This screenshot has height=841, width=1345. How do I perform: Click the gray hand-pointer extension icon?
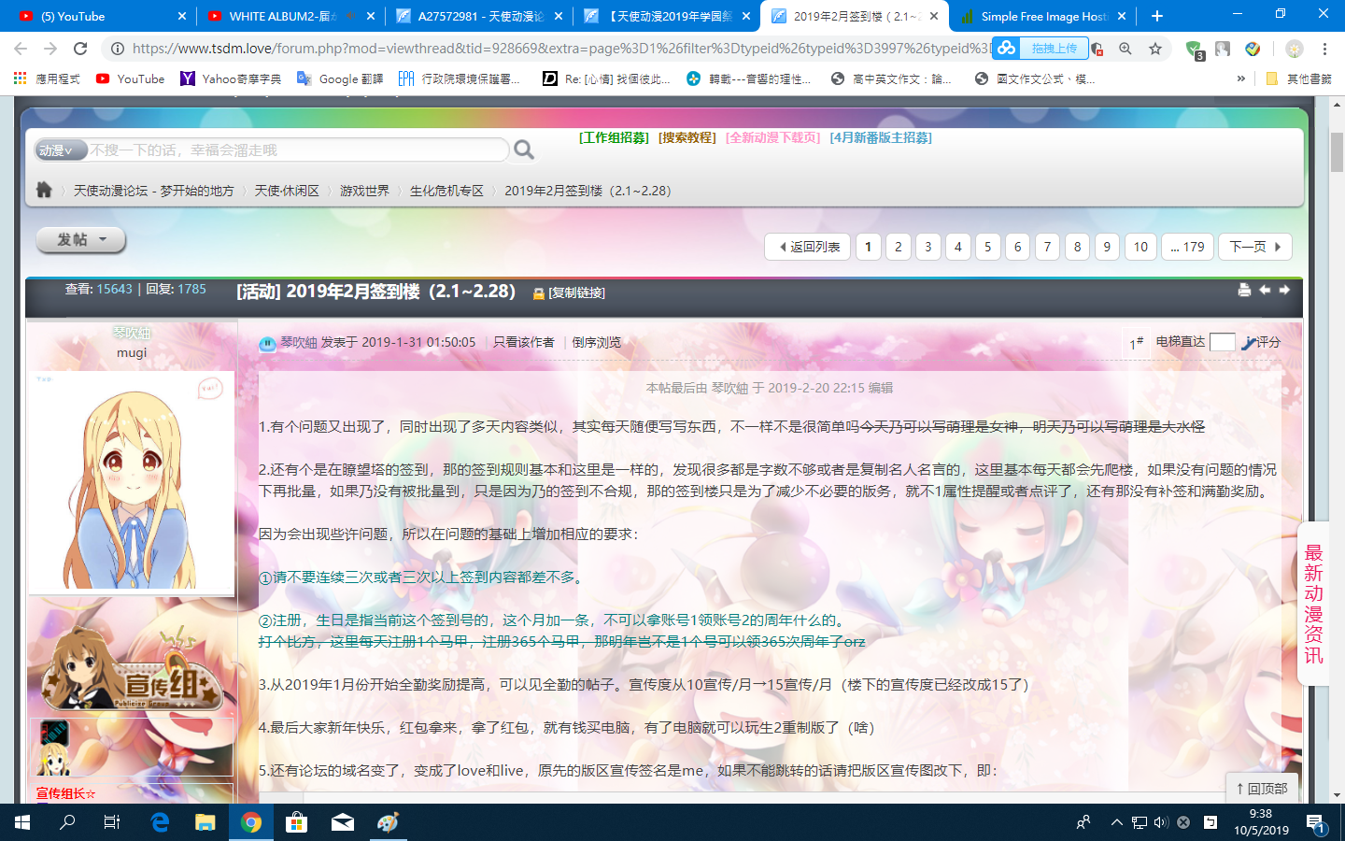tap(1223, 49)
